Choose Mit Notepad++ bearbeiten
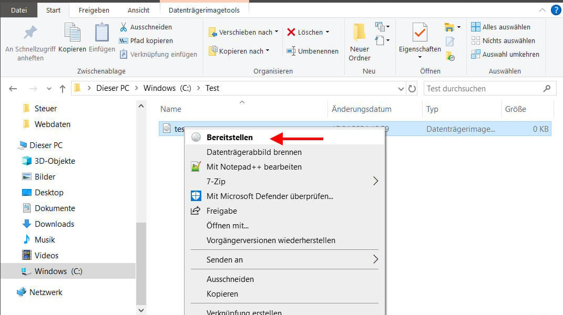Image resolution: width=563 pixels, height=315 pixels. [284, 167]
